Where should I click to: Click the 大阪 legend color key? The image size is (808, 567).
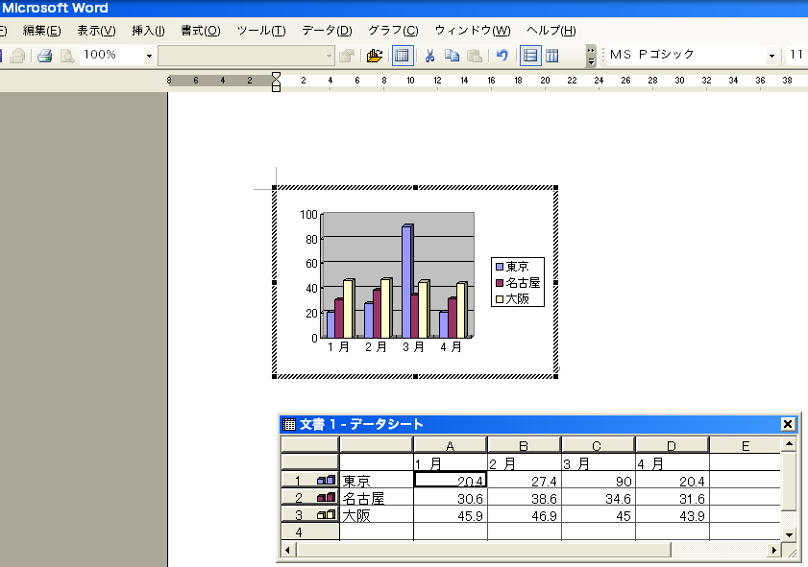pos(500,299)
